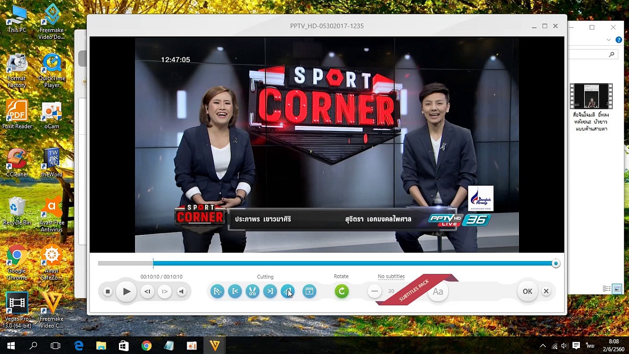Viewport: 629px width, 354px height.
Task: Cut the selection with scissors icon
Action: (252, 292)
